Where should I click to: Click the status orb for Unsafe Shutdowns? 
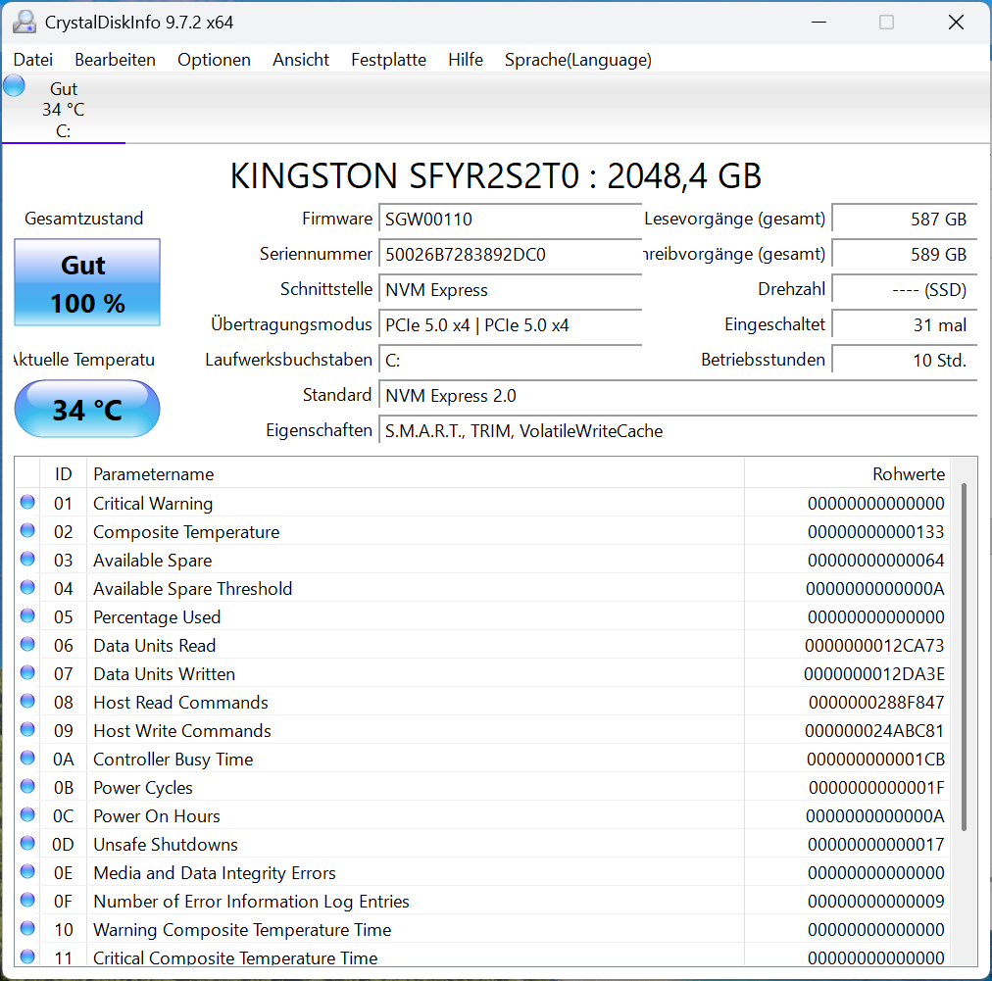pyautogui.click(x=27, y=843)
